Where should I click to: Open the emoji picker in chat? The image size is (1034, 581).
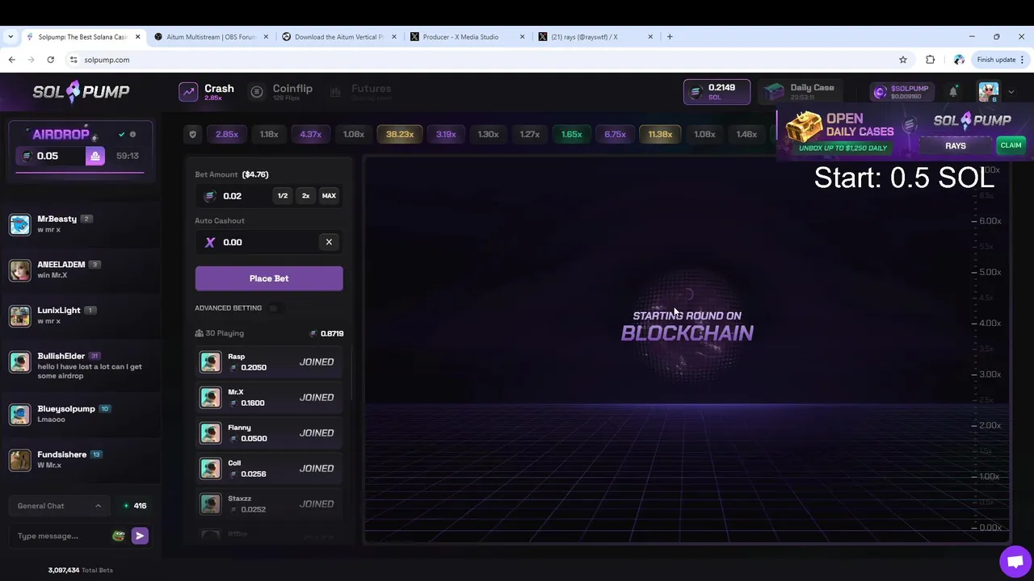point(119,535)
